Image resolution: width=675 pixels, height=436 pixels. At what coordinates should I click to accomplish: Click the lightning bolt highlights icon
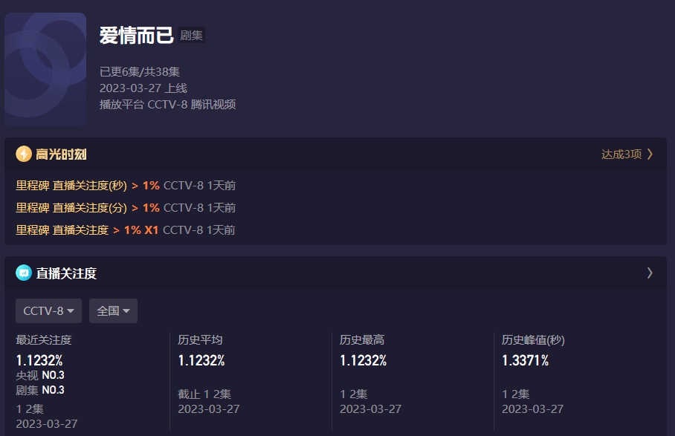(24, 154)
